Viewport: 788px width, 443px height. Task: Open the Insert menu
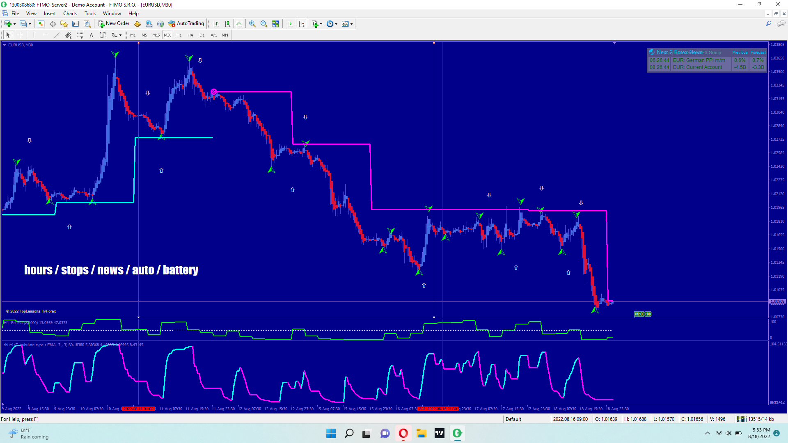click(50, 14)
